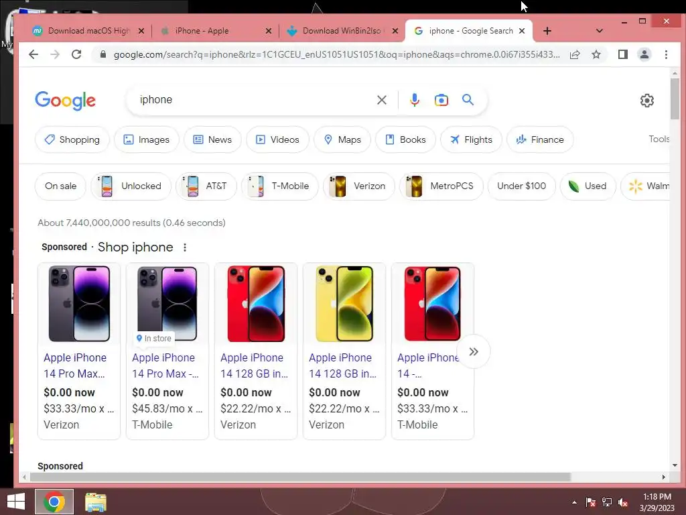The width and height of the screenshot is (686, 515).
Task: Open yellow Apple iPhone 14 128 GB listing
Action: pos(344,351)
